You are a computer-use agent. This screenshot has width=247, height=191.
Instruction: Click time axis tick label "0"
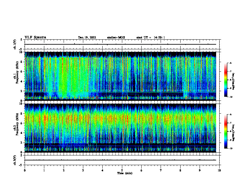(25, 170)
